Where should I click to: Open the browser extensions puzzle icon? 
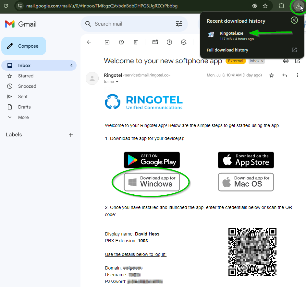tap(281, 6)
